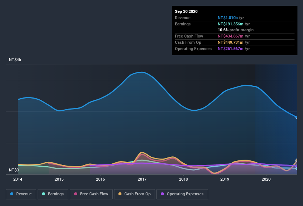Viewport: 303px width, 206px height.
Task: Click the Earnings teal end-point marker
Action: [297, 168]
